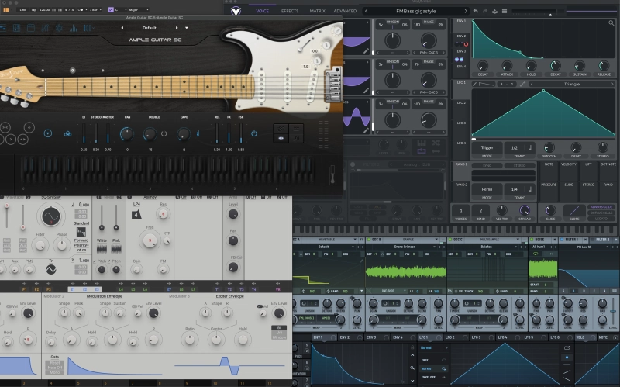The image size is (620, 387).
Task: Enable Always Glide option
Action: [x=601, y=207]
